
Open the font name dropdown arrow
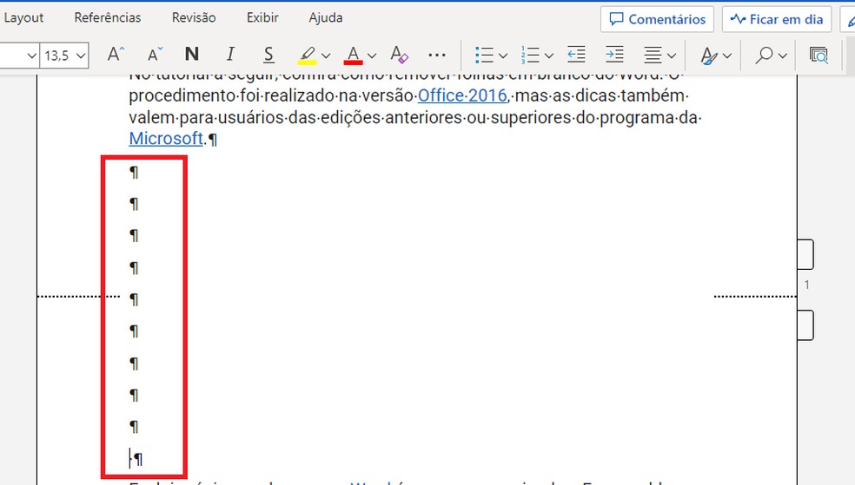point(31,56)
